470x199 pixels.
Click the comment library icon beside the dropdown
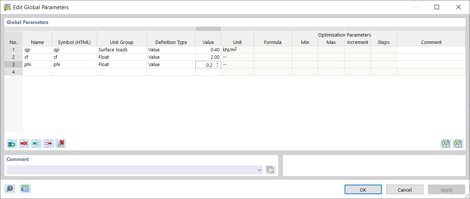click(x=270, y=170)
